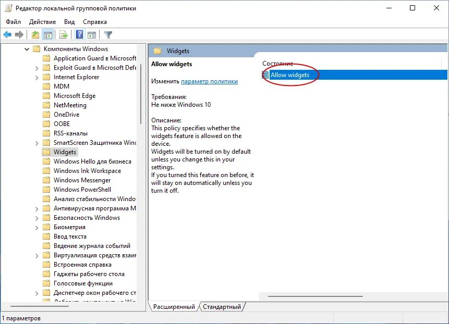Toggle the show/hide action pane icon

pos(92,35)
